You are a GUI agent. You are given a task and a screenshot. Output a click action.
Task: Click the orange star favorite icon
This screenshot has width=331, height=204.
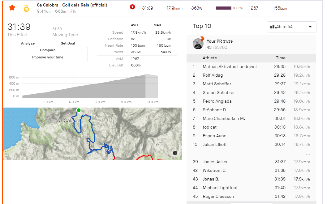click(12, 8)
